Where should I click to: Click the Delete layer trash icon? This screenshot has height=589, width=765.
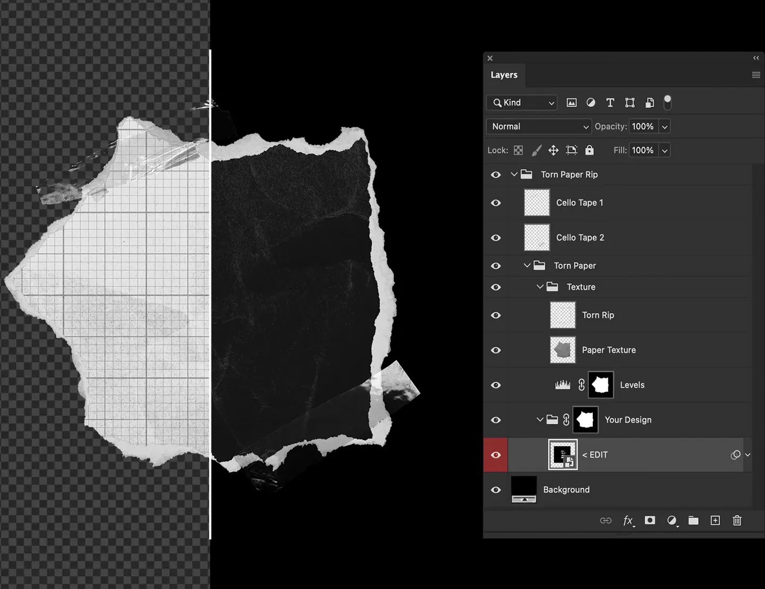point(737,521)
